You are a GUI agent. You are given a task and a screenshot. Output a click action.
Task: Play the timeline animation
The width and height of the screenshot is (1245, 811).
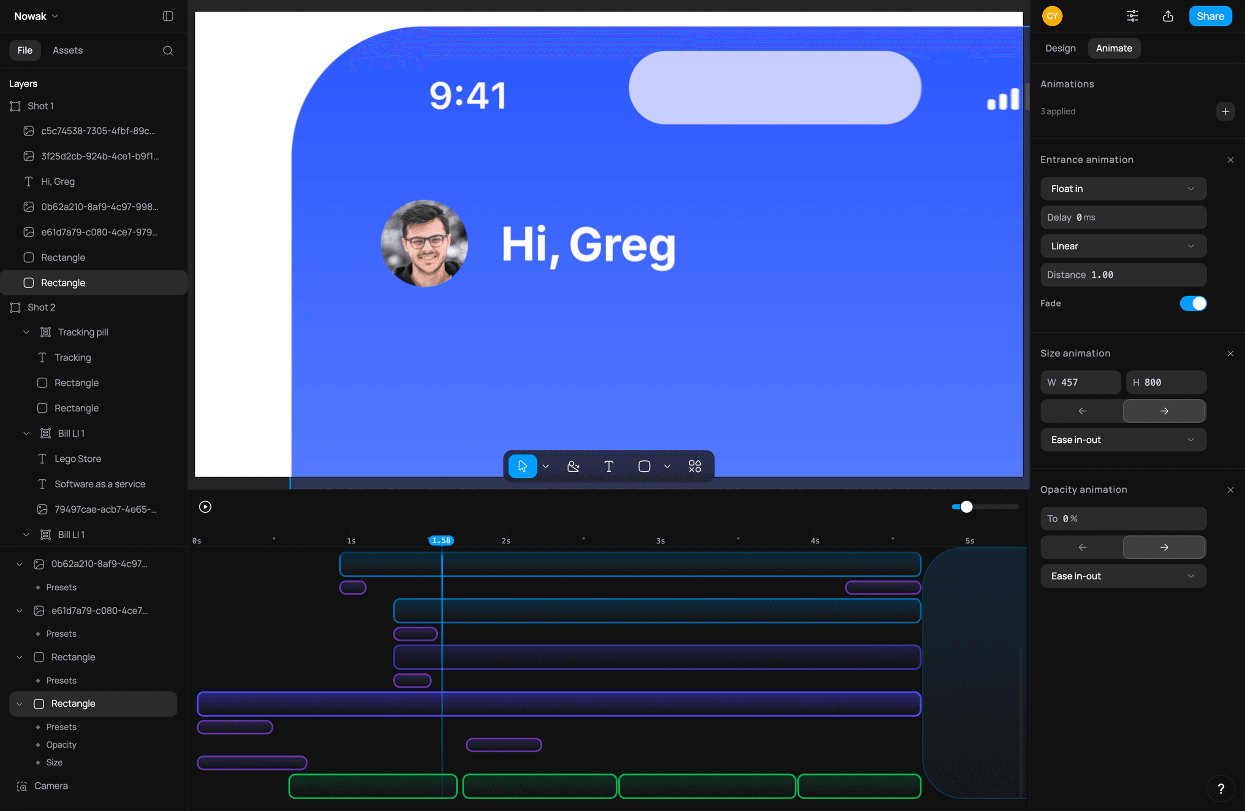(205, 506)
